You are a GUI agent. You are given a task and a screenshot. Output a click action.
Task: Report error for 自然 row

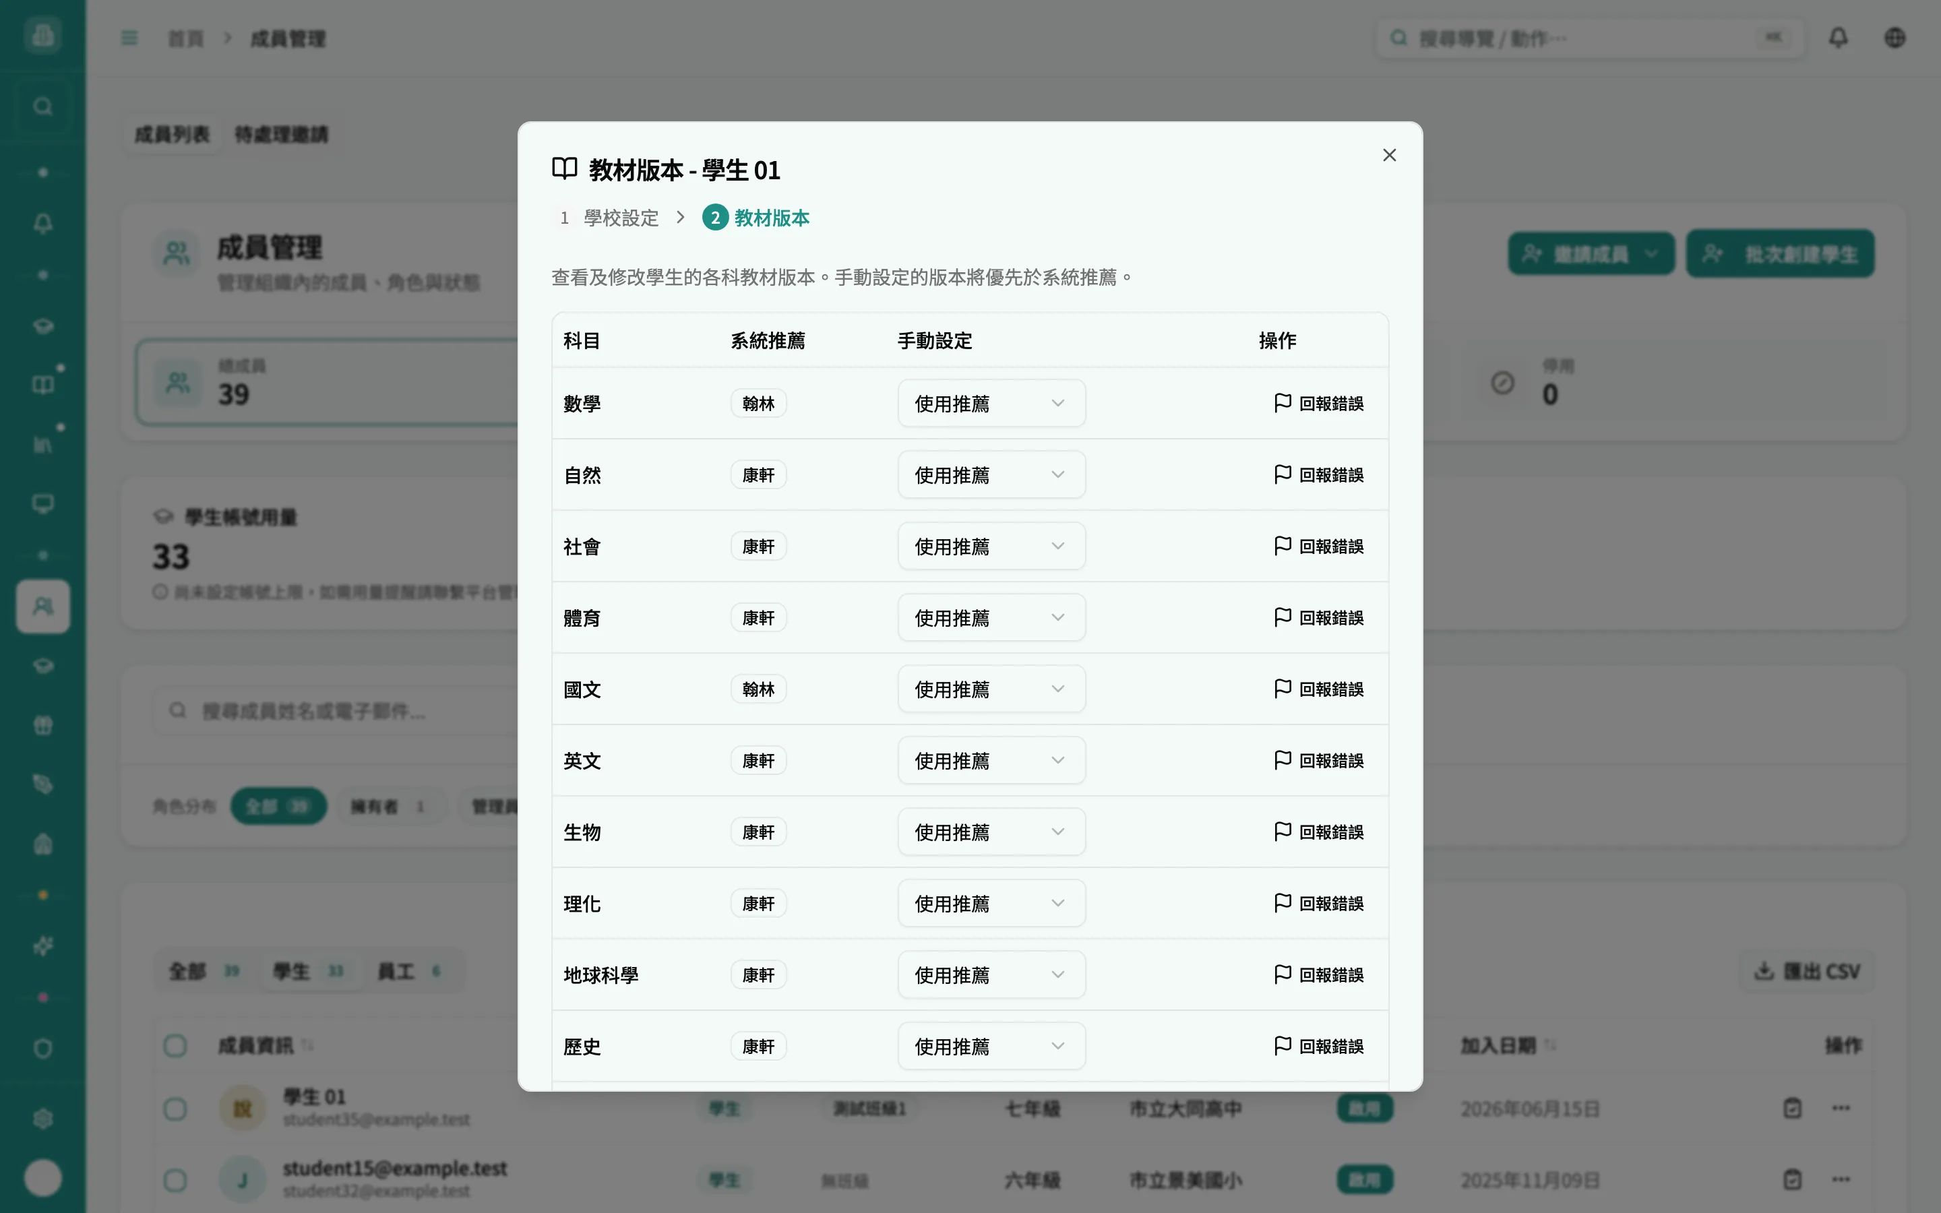[1318, 475]
